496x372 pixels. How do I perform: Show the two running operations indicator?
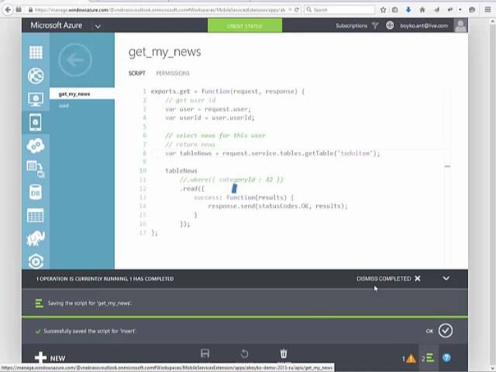click(x=428, y=358)
